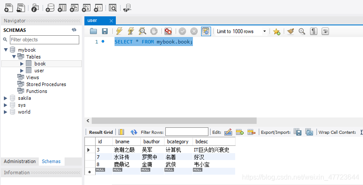Create a new SQL tab icon
The width and height of the screenshot is (363, 185).
(x=9, y=8)
